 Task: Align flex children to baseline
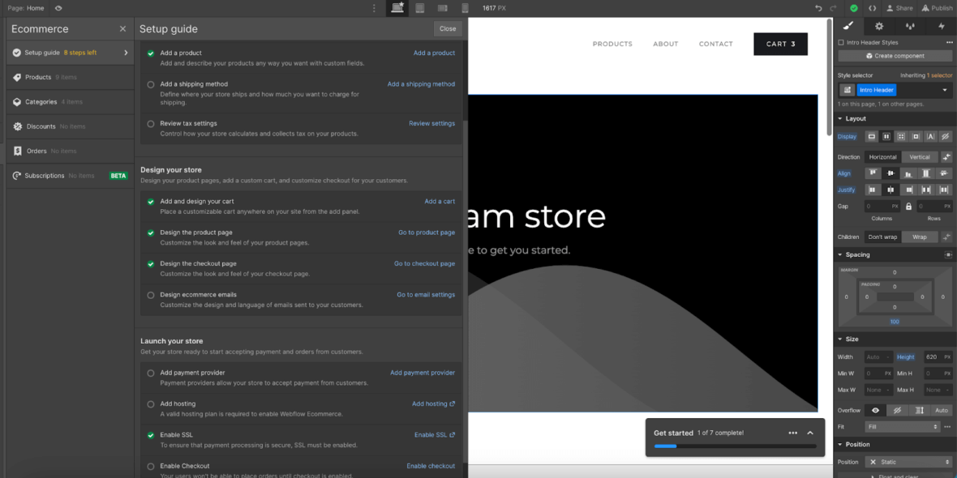tap(943, 173)
